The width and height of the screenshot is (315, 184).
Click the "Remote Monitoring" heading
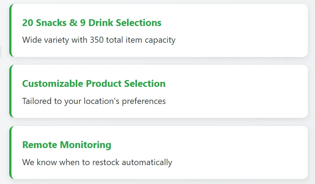[x=67, y=145]
